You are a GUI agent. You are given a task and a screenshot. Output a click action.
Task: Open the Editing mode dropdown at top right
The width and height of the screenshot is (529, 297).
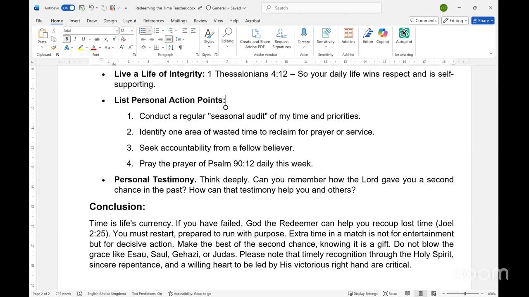[x=455, y=21]
